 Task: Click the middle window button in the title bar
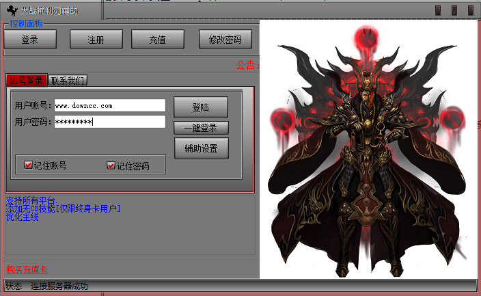tap(454, 10)
